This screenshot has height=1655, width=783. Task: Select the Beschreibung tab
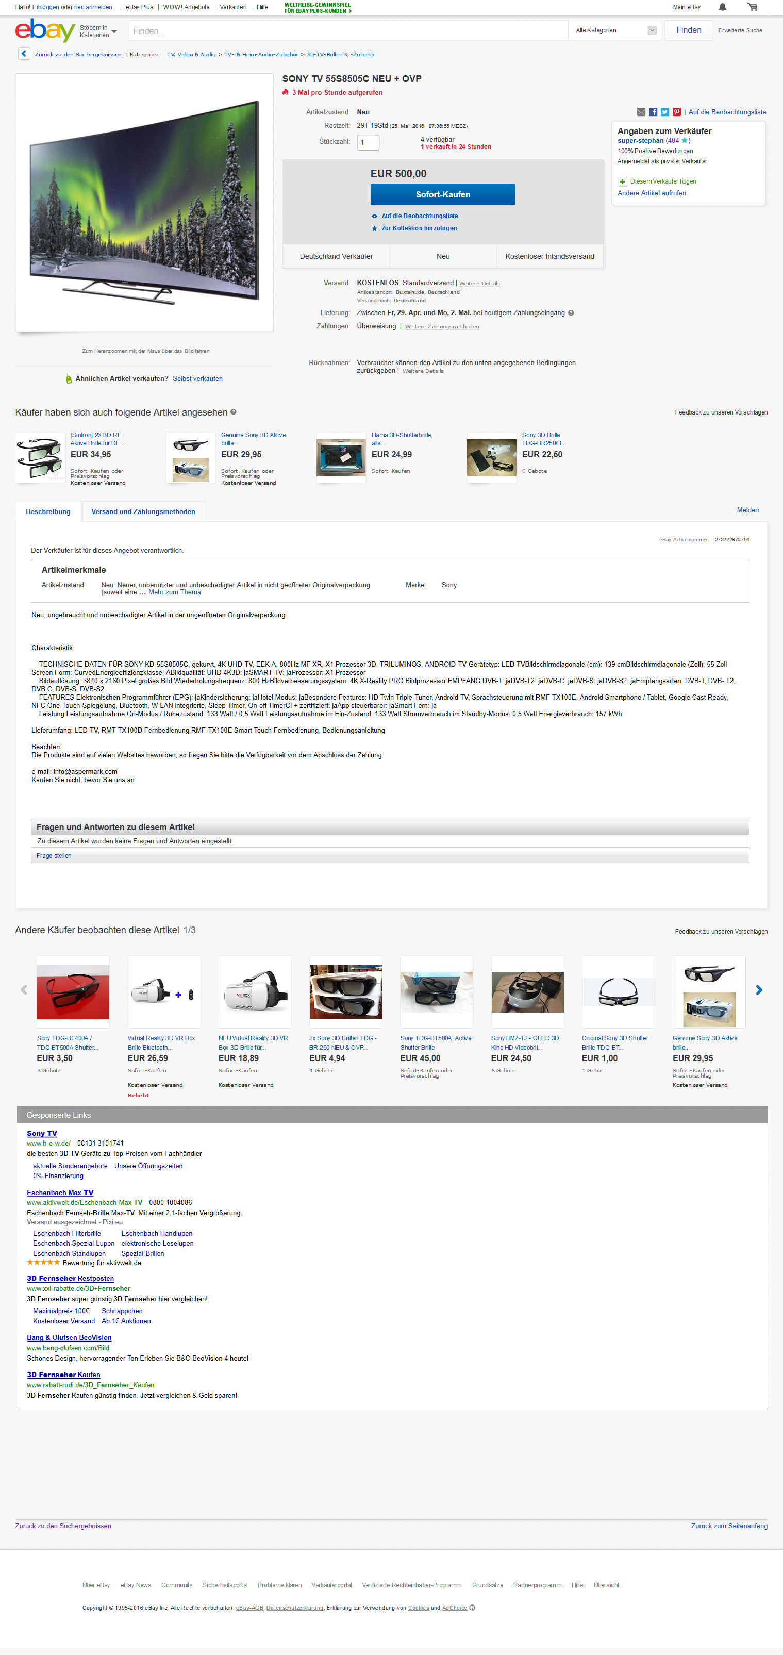[48, 511]
